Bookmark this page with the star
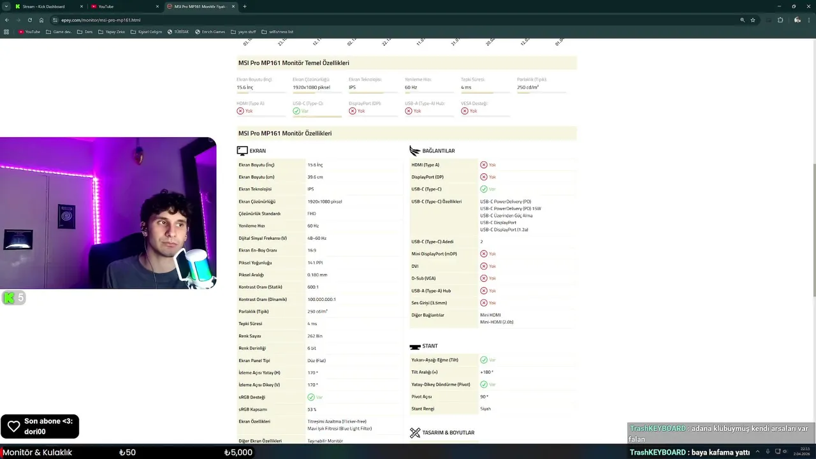816x459 pixels. [753, 20]
